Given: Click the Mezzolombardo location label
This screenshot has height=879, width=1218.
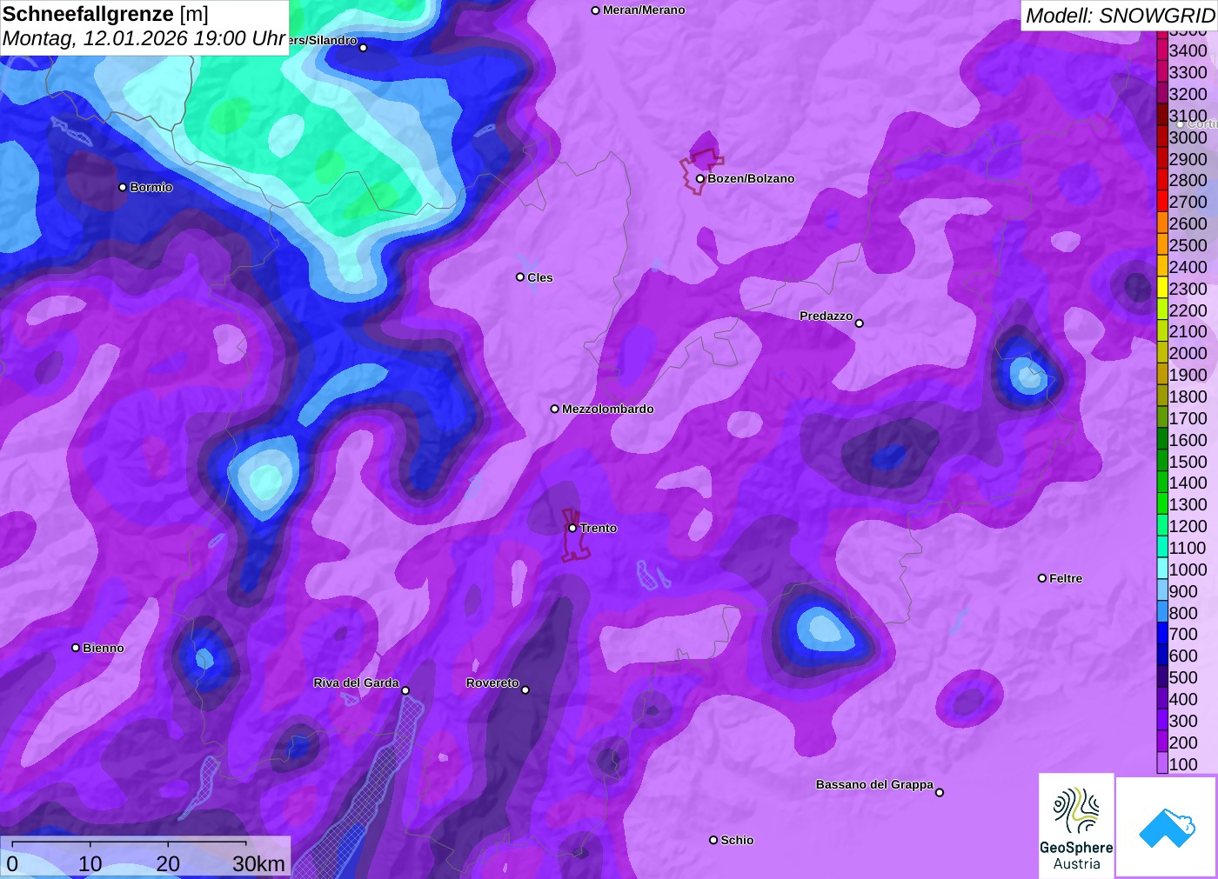Looking at the screenshot, I should click(x=608, y=409).
